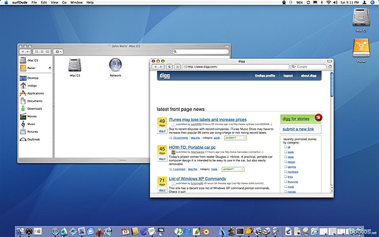Open Downloads in Finder sidebar
Screen dimensions: 379x237
(x=36, y=108)
